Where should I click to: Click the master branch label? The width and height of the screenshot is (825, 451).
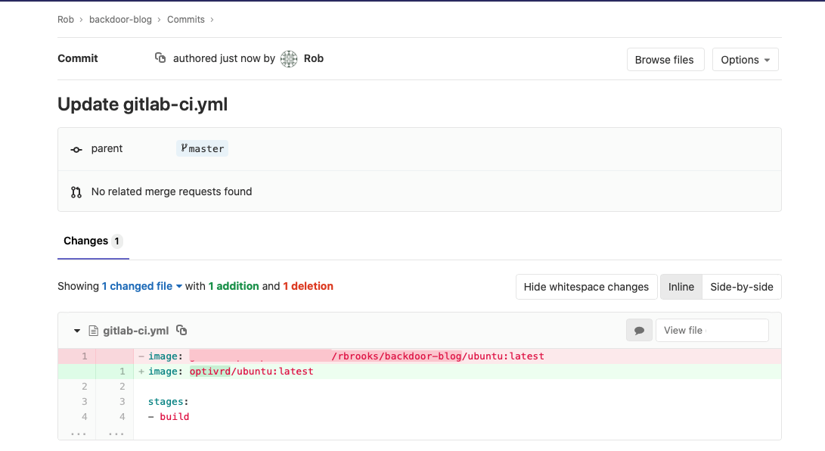point(203,149)
